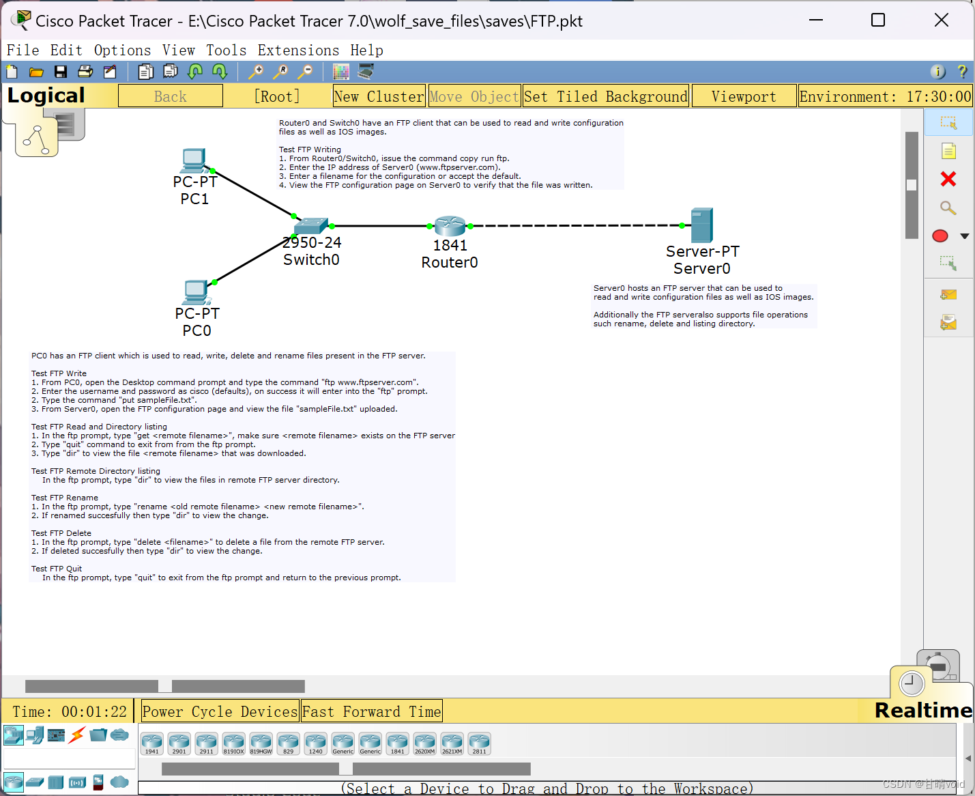This screenshot has height=796, width=975.
Task: Choose the Place Note tool
Action: click(x=948, y=151)
